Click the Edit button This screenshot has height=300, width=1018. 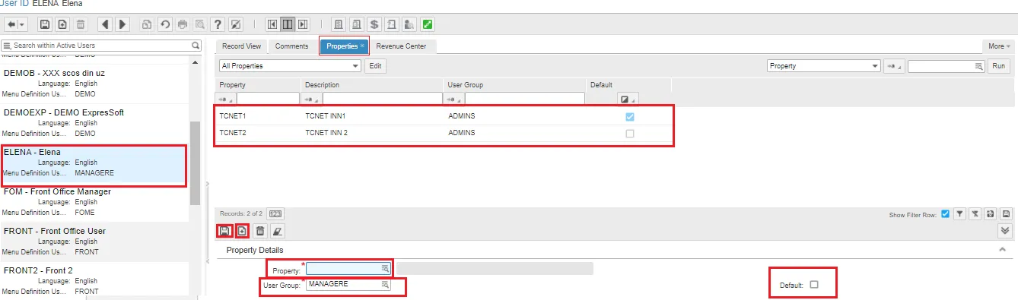tap(375, 66)
